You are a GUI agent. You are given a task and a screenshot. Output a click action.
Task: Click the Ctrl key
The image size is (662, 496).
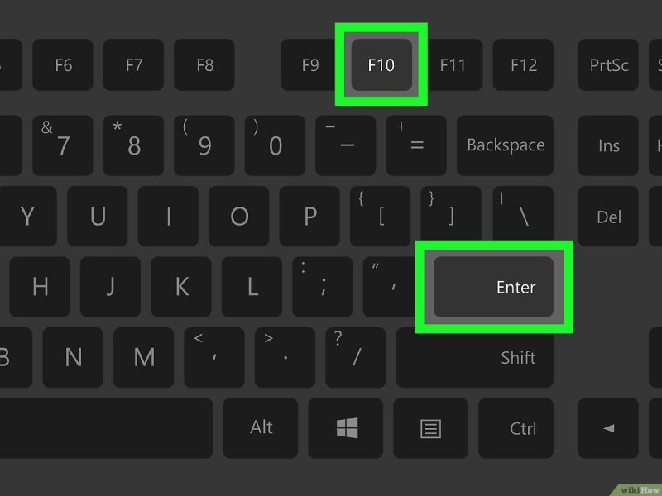[x=516, y=428]
